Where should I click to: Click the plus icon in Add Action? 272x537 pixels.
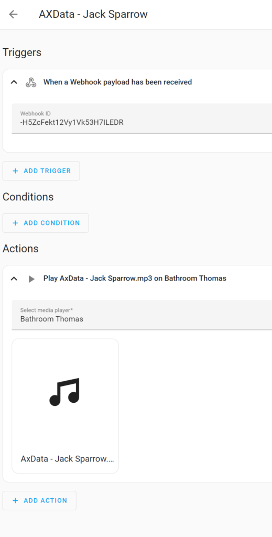pyautogui.click(x=15, y=501)
